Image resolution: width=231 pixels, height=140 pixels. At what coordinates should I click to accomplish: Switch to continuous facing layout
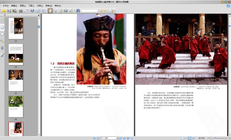pos(193,138)
